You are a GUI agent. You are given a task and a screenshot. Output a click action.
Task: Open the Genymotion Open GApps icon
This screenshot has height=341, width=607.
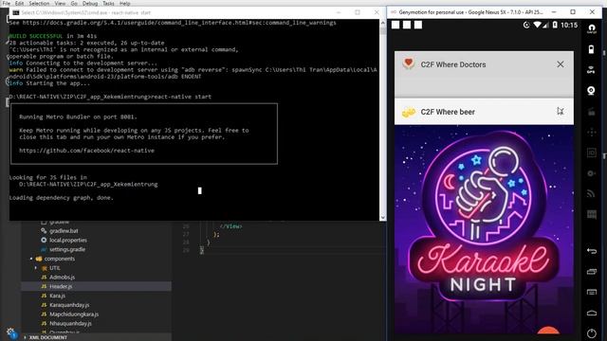(592, 28)
